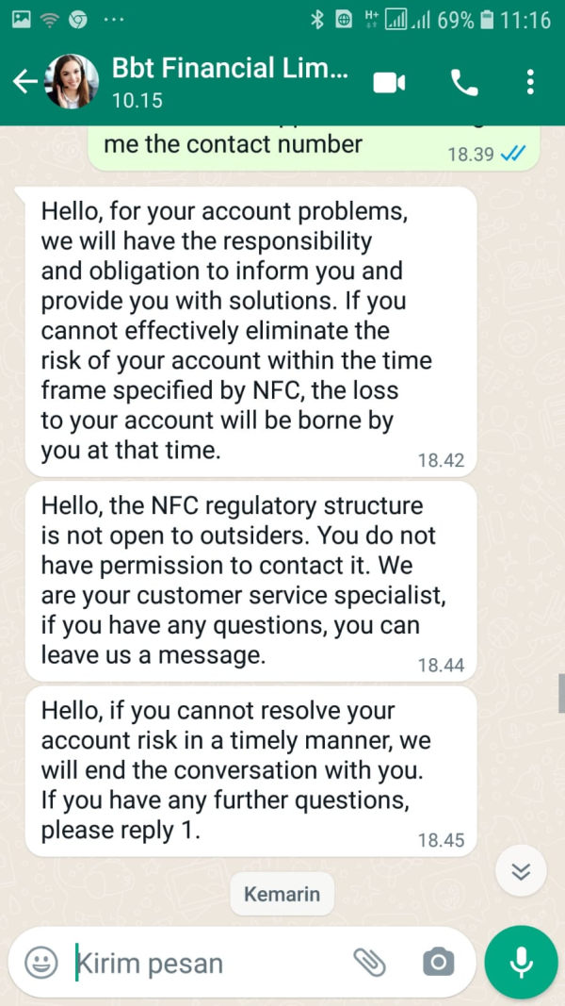Image resolution: width=565 pixels, height=1006 pixels.
Task: Tap the battery indicator in status bar
Action: tap(487, 21)
